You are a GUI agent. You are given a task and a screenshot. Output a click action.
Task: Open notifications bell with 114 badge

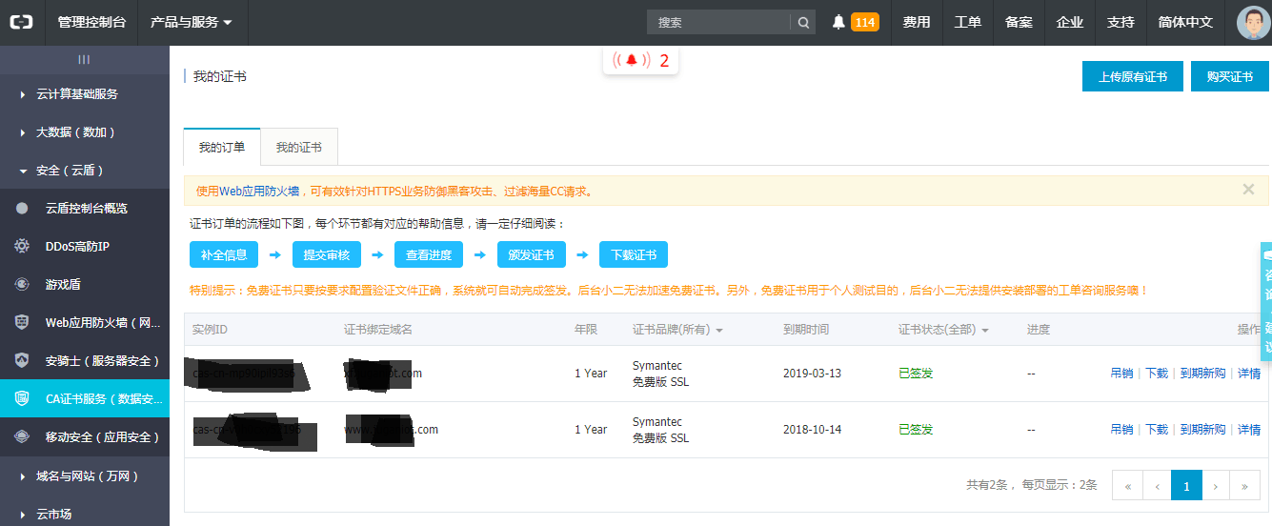point(854,22)
